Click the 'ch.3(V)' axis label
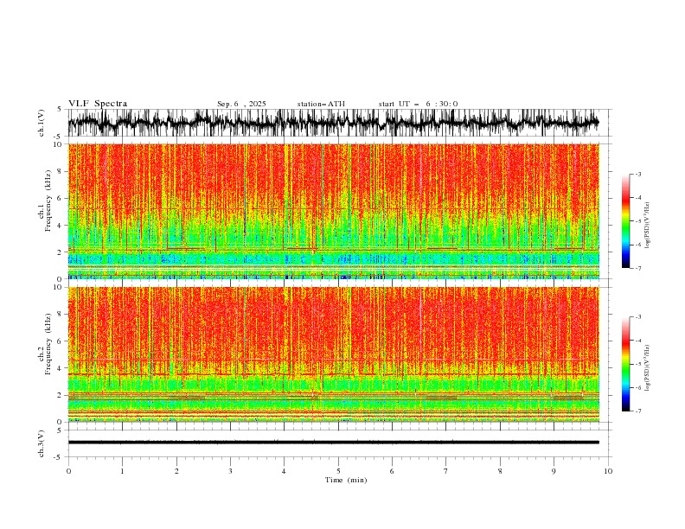The height and width of the screenshot is (529, 685). [42, 444]
